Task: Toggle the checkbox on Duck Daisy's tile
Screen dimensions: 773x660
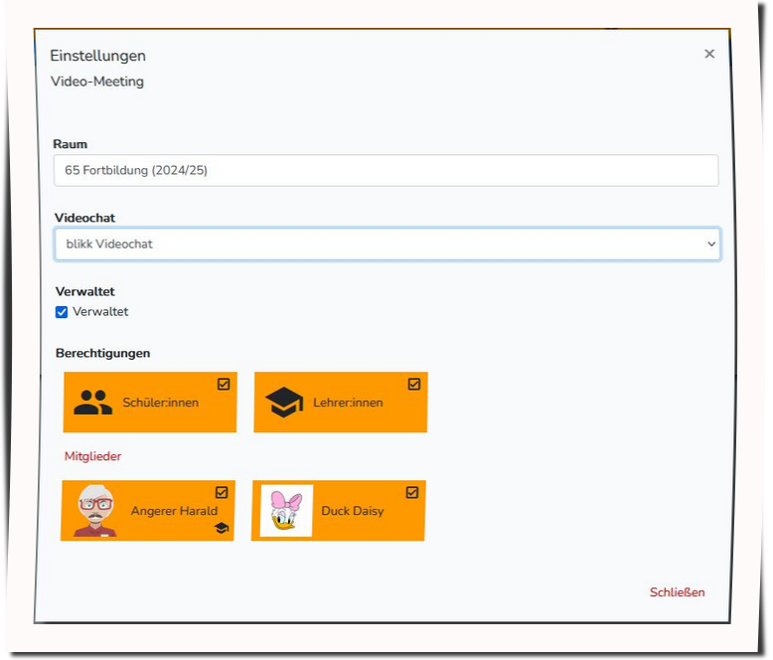Action: point(412,492)
